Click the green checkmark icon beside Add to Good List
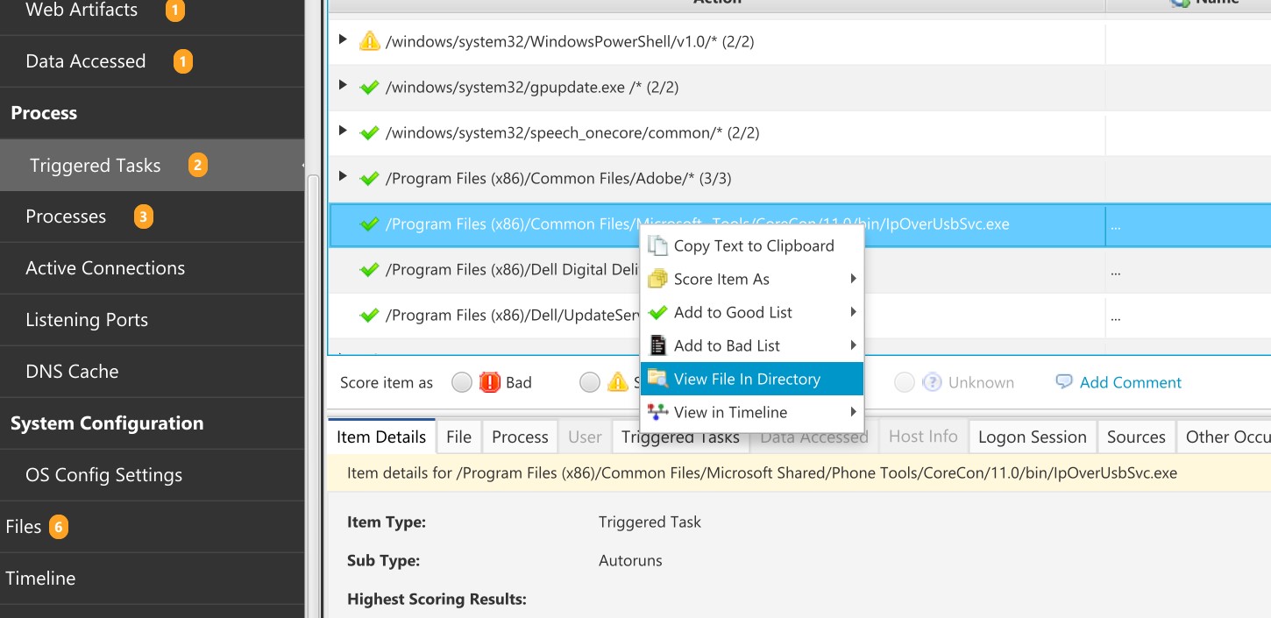 coord(658,312)
